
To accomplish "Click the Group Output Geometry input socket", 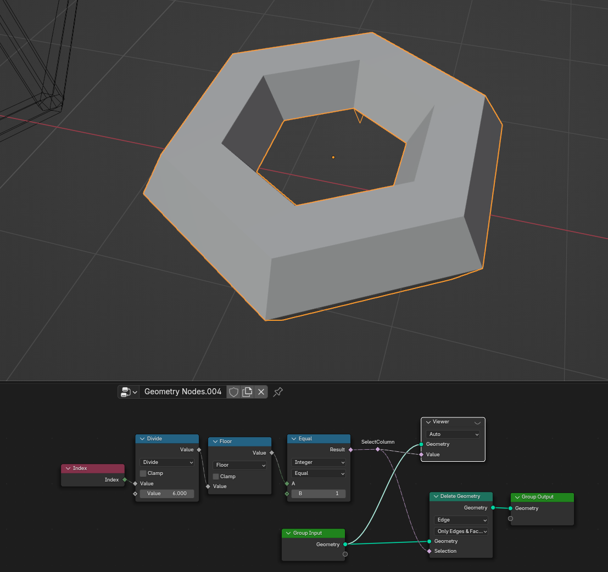I will pyautogui.click(x=510, y=508).
